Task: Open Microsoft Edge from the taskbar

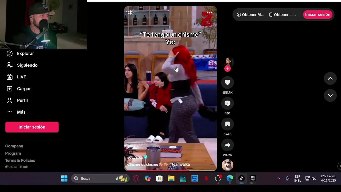Action: point(230,178)
